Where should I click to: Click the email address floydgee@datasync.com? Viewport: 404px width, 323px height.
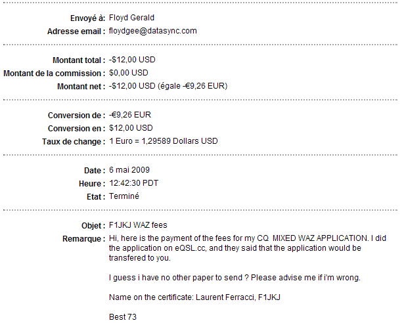[153, 31]
